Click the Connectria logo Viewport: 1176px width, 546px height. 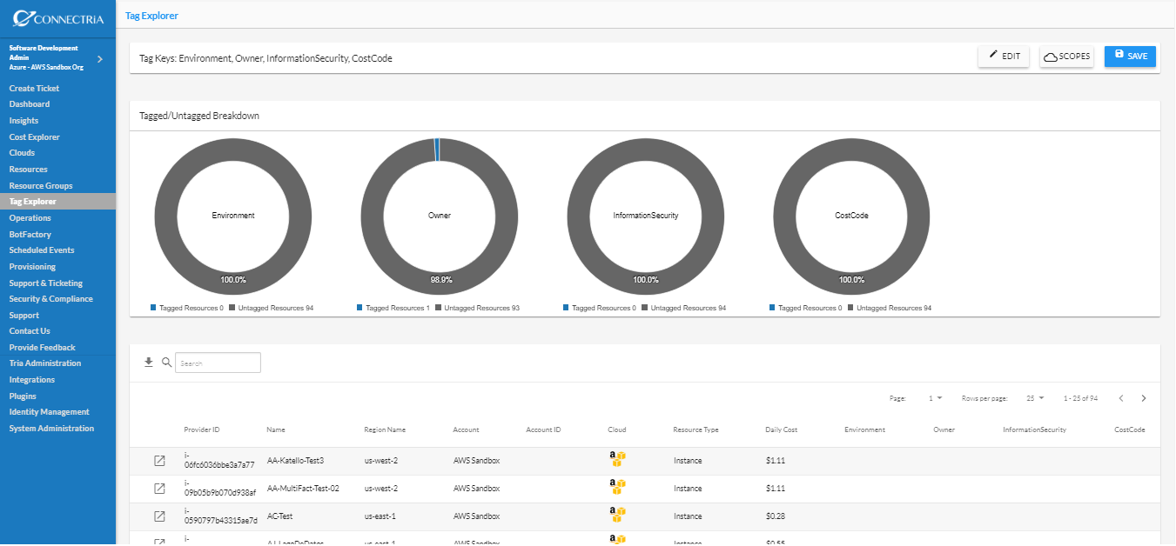[58, 18]
